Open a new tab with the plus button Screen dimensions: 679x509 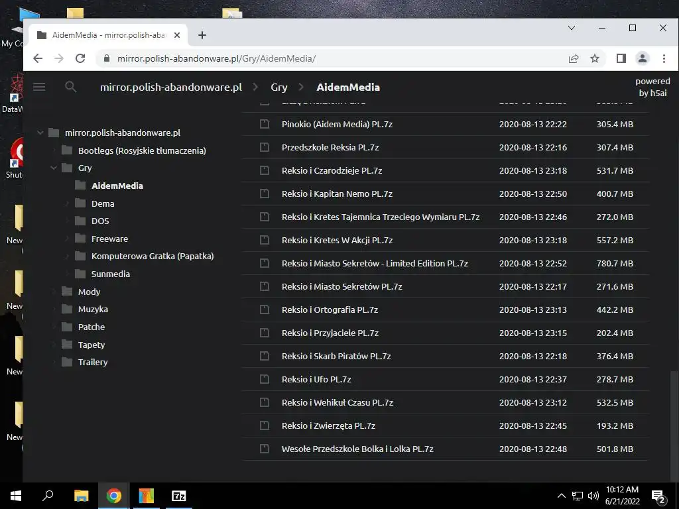point(202,35)
